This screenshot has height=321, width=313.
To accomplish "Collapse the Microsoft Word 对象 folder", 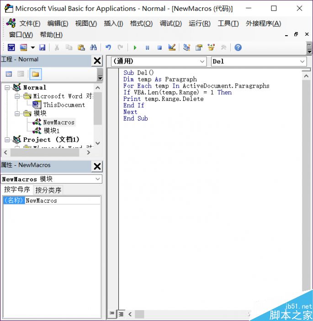I will 17,96.
